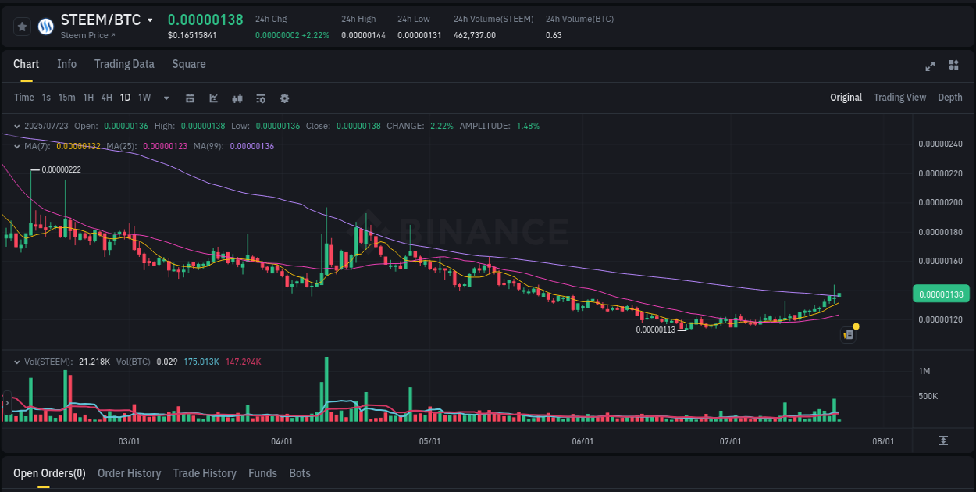Image resolution: width=976 pixels, height=492 pixels.
Task: Select the 4H timeframe
Action: 106,98
